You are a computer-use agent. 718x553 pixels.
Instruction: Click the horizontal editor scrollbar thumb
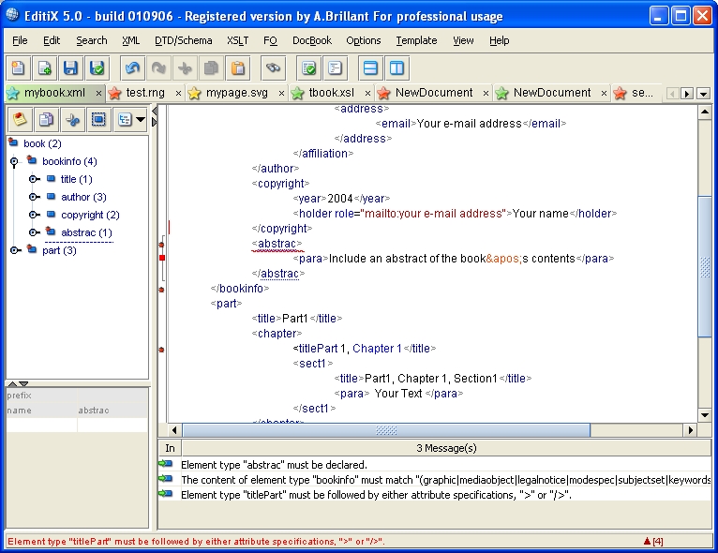[x=386, y=430]
